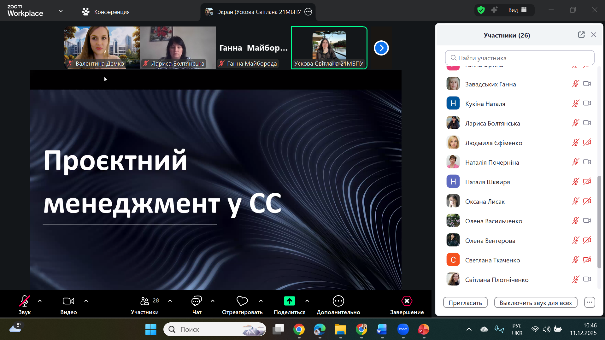The width and height of the screenshot is (605, 340).
Task: Open video options arrow next to Видео
Action: click(x=86, y=301)
